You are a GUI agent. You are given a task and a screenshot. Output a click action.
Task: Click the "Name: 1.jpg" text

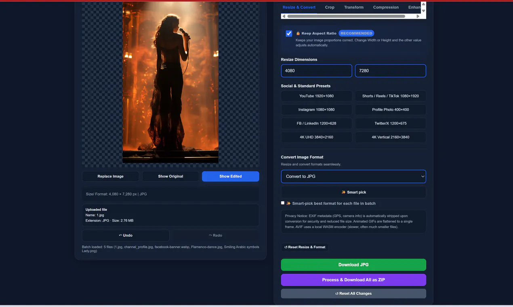point(95,215)
